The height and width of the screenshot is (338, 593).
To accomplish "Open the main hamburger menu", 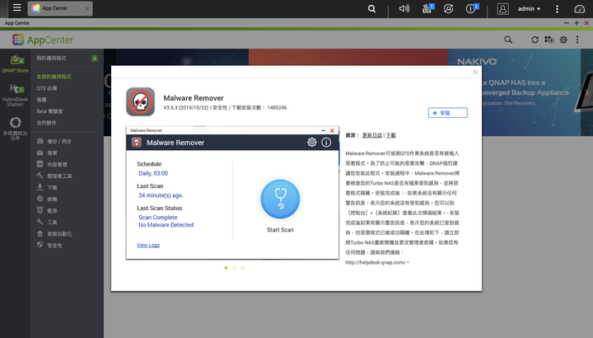I will pyautogui.click(x=16, y=8).
